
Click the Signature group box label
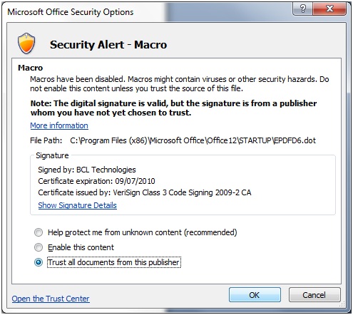tap(52, 155)
